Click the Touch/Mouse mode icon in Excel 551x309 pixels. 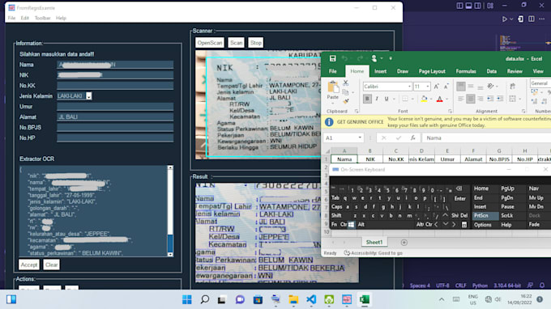click(x=374, y=58)
